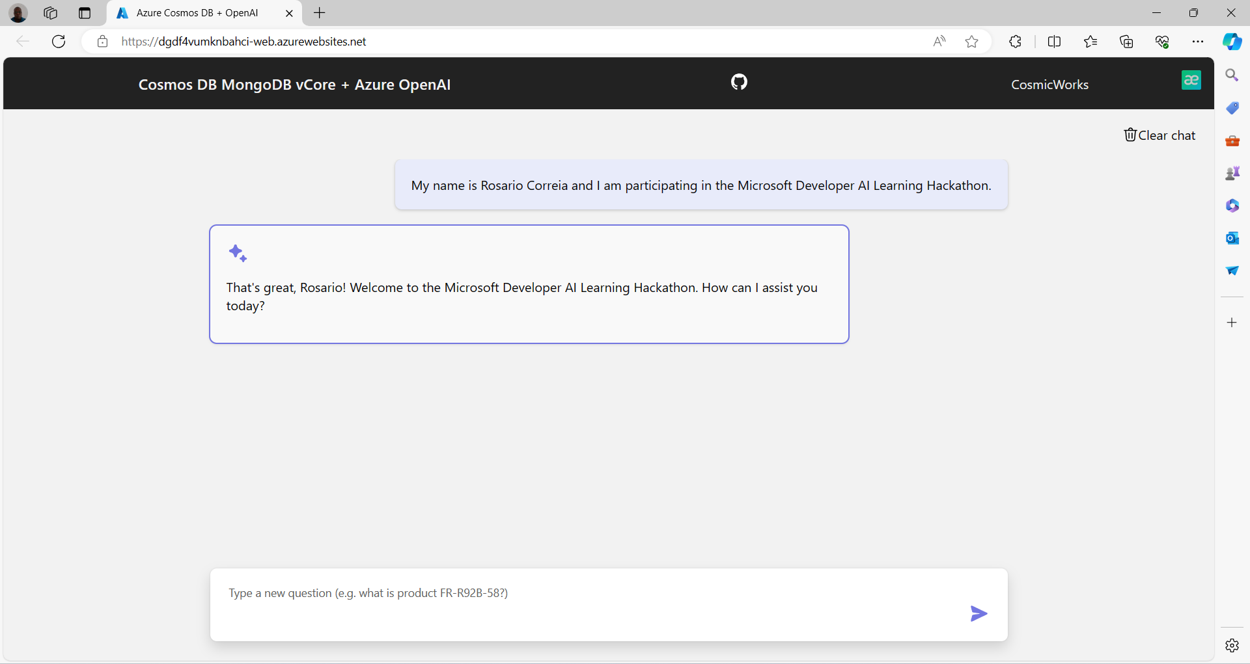Open the Copilot sidebar icon

pos(1232,42)
